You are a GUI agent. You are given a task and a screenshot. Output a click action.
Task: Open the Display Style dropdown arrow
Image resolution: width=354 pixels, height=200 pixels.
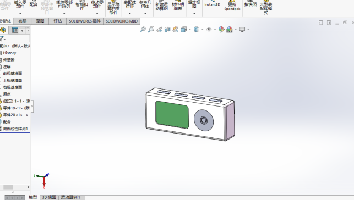[x=202, y=30]
